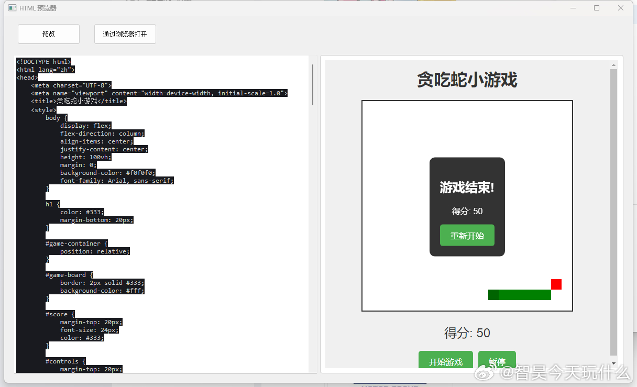
Task: Click the preview pane scroll down arrow
Action: pos(614,363)
